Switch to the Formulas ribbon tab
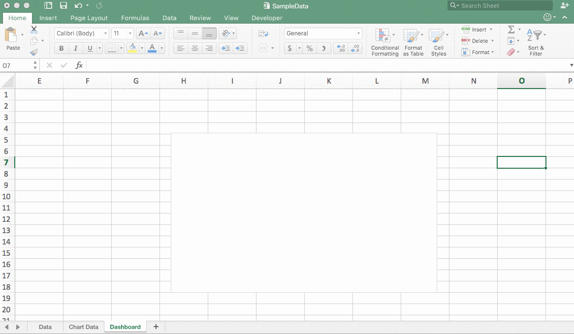Image resolution: width=574 pixels, height=334 pixels. [x=135, y=18]
